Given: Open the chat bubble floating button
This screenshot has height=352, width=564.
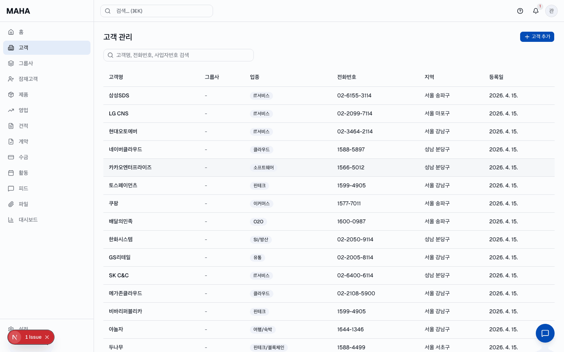Looking at the screenshot, I should tap(545, 333).
